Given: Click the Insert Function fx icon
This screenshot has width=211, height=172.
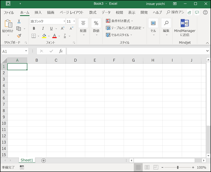Looking at the screenshot, I should (61, 51).
